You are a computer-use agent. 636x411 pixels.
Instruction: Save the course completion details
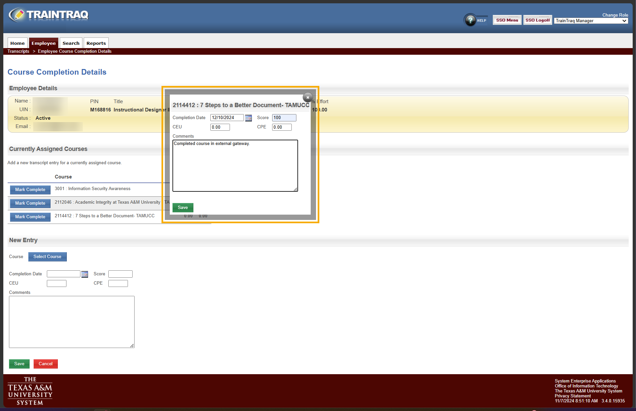(182, 207)
